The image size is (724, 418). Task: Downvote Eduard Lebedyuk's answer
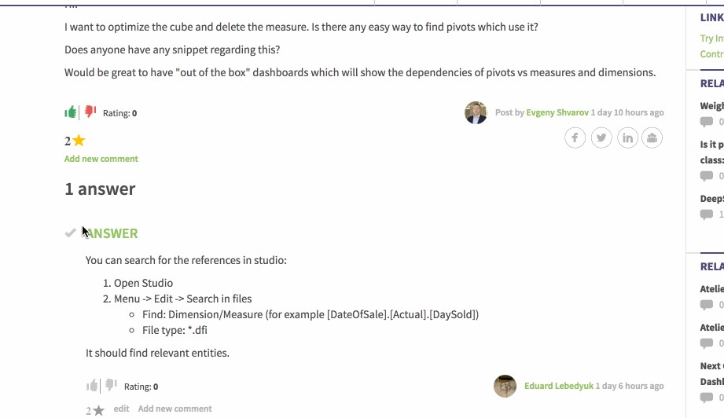pyautogui.click(x=111, y=386)
